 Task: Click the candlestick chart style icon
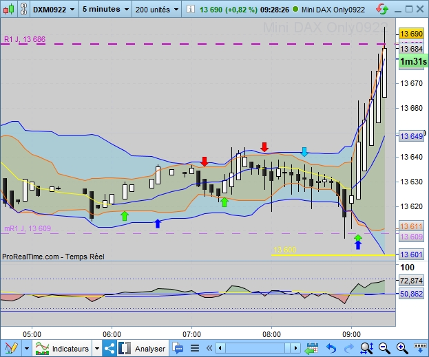[x=8, y=10]
